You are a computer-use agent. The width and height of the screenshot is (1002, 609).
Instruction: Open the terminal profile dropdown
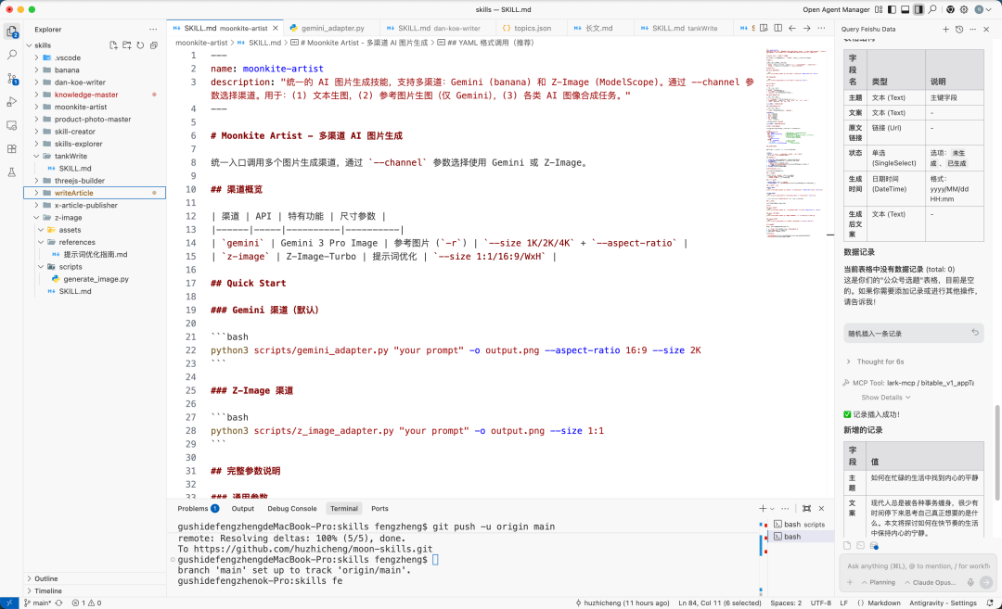tap(772, 508)
